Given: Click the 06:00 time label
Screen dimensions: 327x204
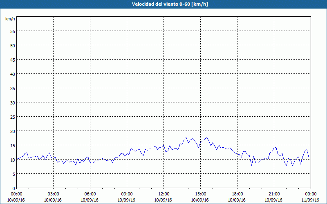Looking at the screenshot, I should pyautogui.click(x=90, y=194).
